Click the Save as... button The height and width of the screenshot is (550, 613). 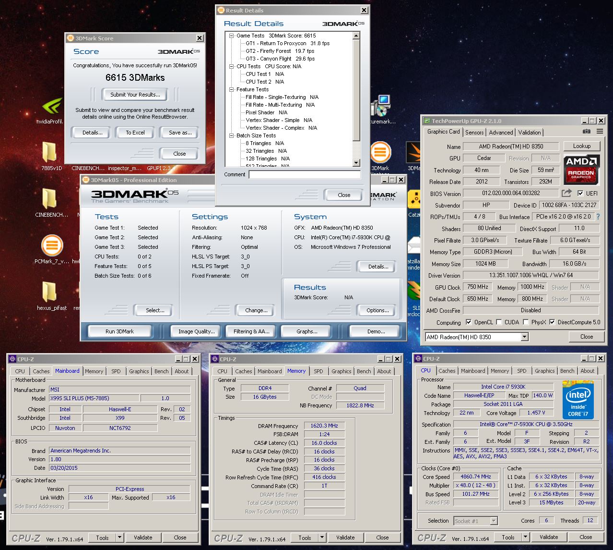[x=180, y=133]
